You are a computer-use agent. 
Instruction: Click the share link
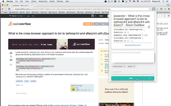(18, 85)
